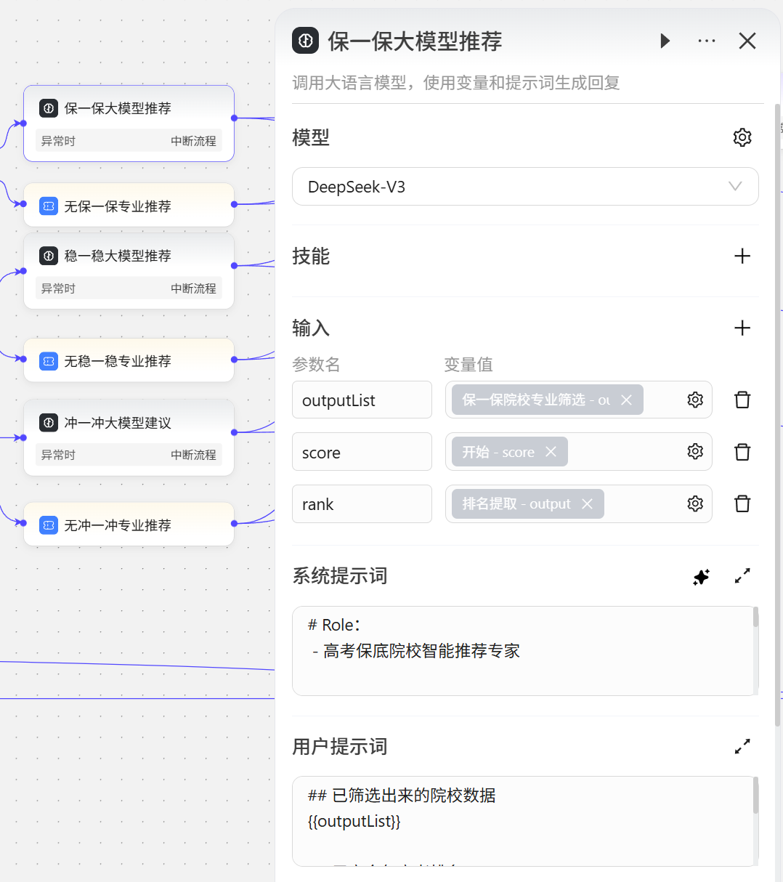Remove the 排名提取 - output variable tag

click(x=588, y=504)
